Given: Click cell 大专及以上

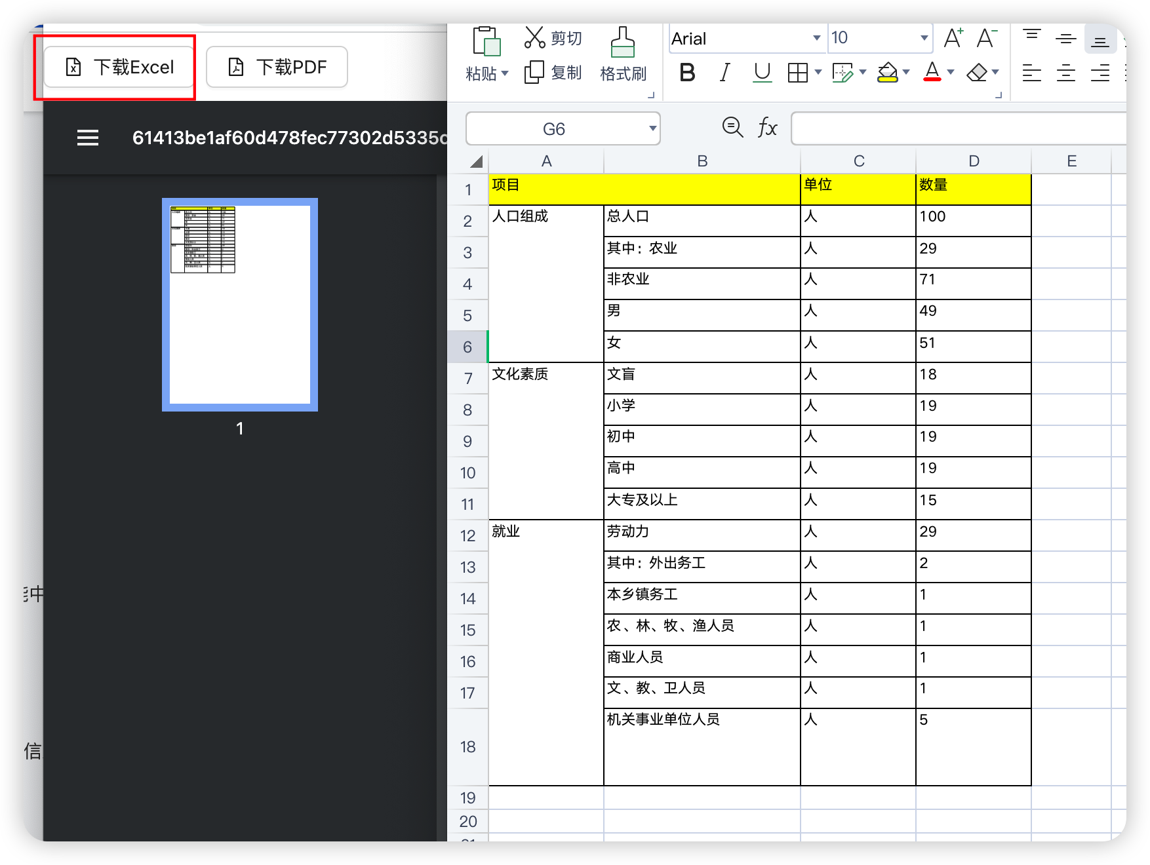Looking at the screenshot, I should point(702,504).
